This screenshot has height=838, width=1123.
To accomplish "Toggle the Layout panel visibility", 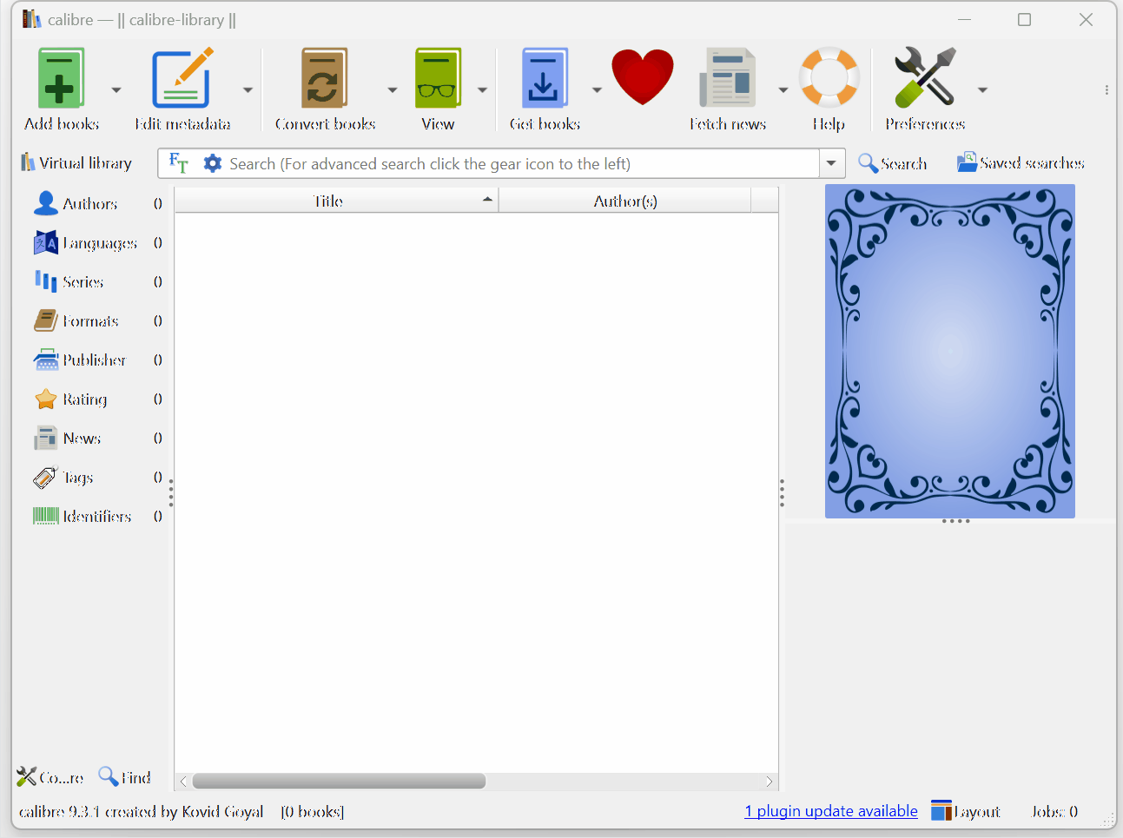I will 966,810.
